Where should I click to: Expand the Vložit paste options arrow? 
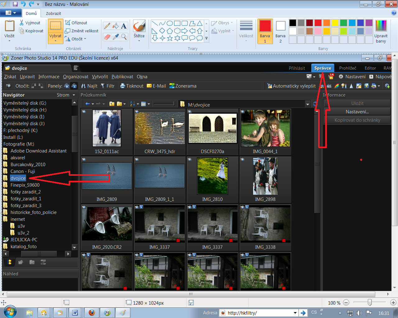(x=9, y=41)
